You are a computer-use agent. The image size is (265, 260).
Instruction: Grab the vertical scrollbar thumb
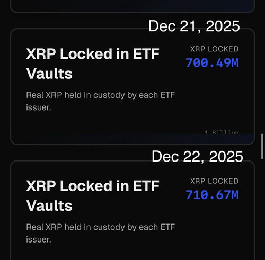pos(262,147)
